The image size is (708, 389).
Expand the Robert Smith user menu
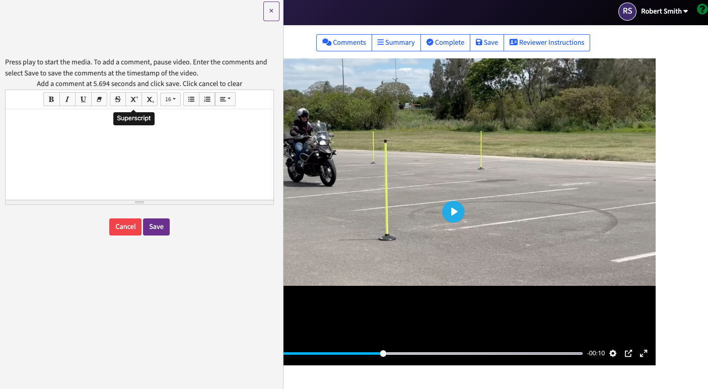tap(664, 11)
